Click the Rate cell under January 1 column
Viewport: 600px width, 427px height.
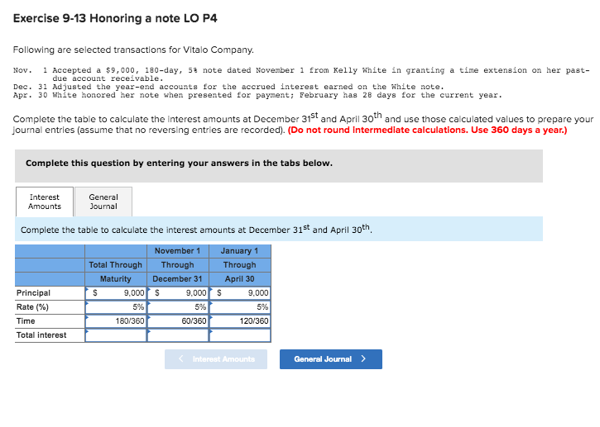pyautogui.click(x=240, y=307)
